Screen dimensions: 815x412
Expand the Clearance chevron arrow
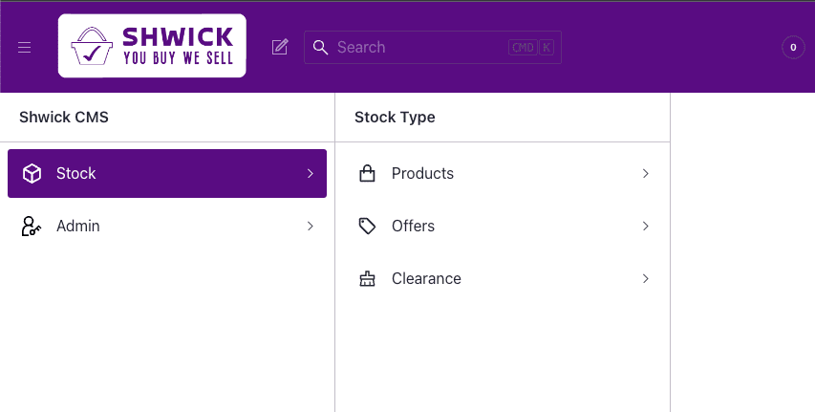point(645,279)
